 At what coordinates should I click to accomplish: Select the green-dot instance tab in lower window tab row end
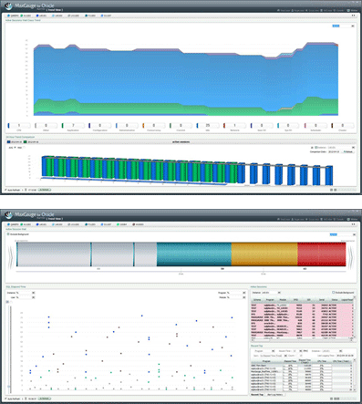121,224
